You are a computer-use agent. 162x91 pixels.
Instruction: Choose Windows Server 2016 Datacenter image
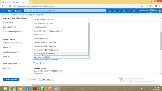click(60, 46)
